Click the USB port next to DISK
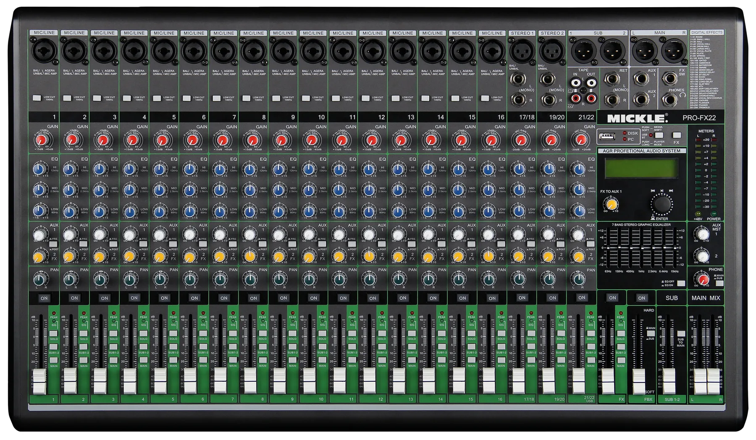 [607, 136]
